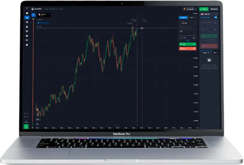Click the dimmed red Down button in right panel
This screenshot has width=244, height=165.
click(209, 46)
